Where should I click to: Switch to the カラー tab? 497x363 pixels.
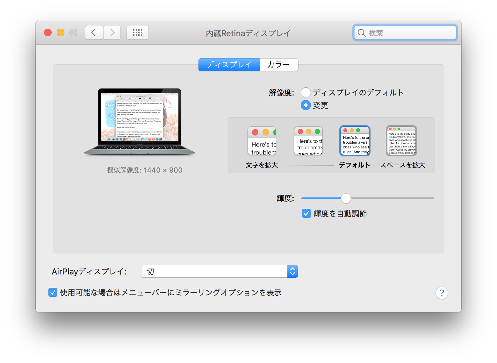[279, 65]
